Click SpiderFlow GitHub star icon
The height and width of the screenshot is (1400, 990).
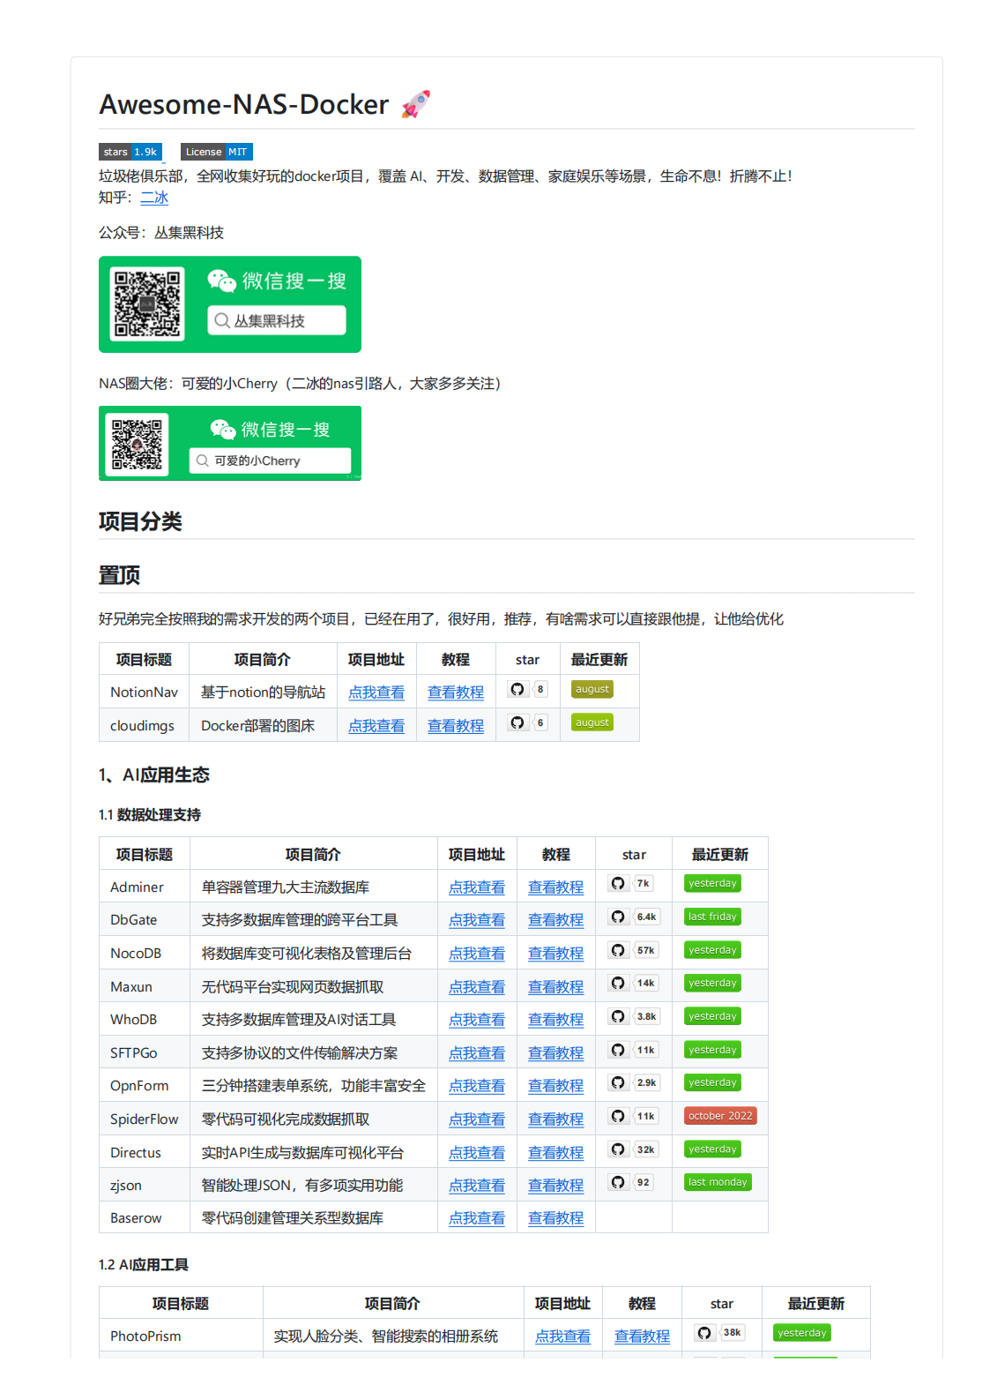618,1116
